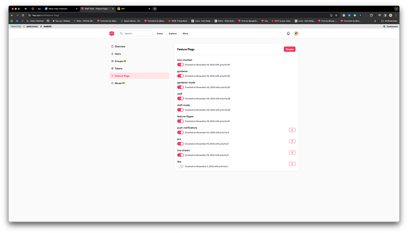Open the Fastmail pinned tab

40,9
